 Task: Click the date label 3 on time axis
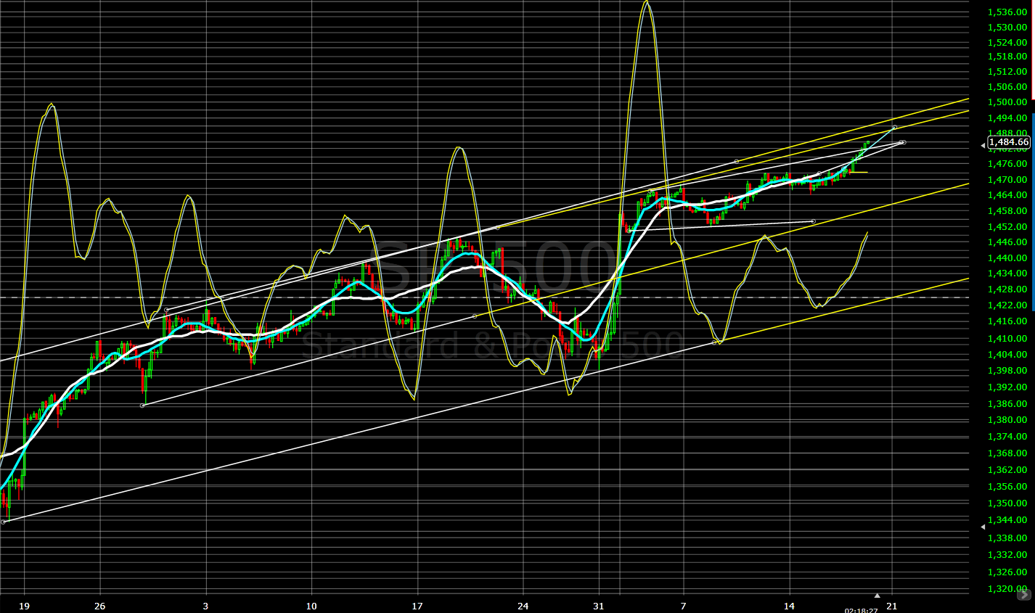point(205,606)
